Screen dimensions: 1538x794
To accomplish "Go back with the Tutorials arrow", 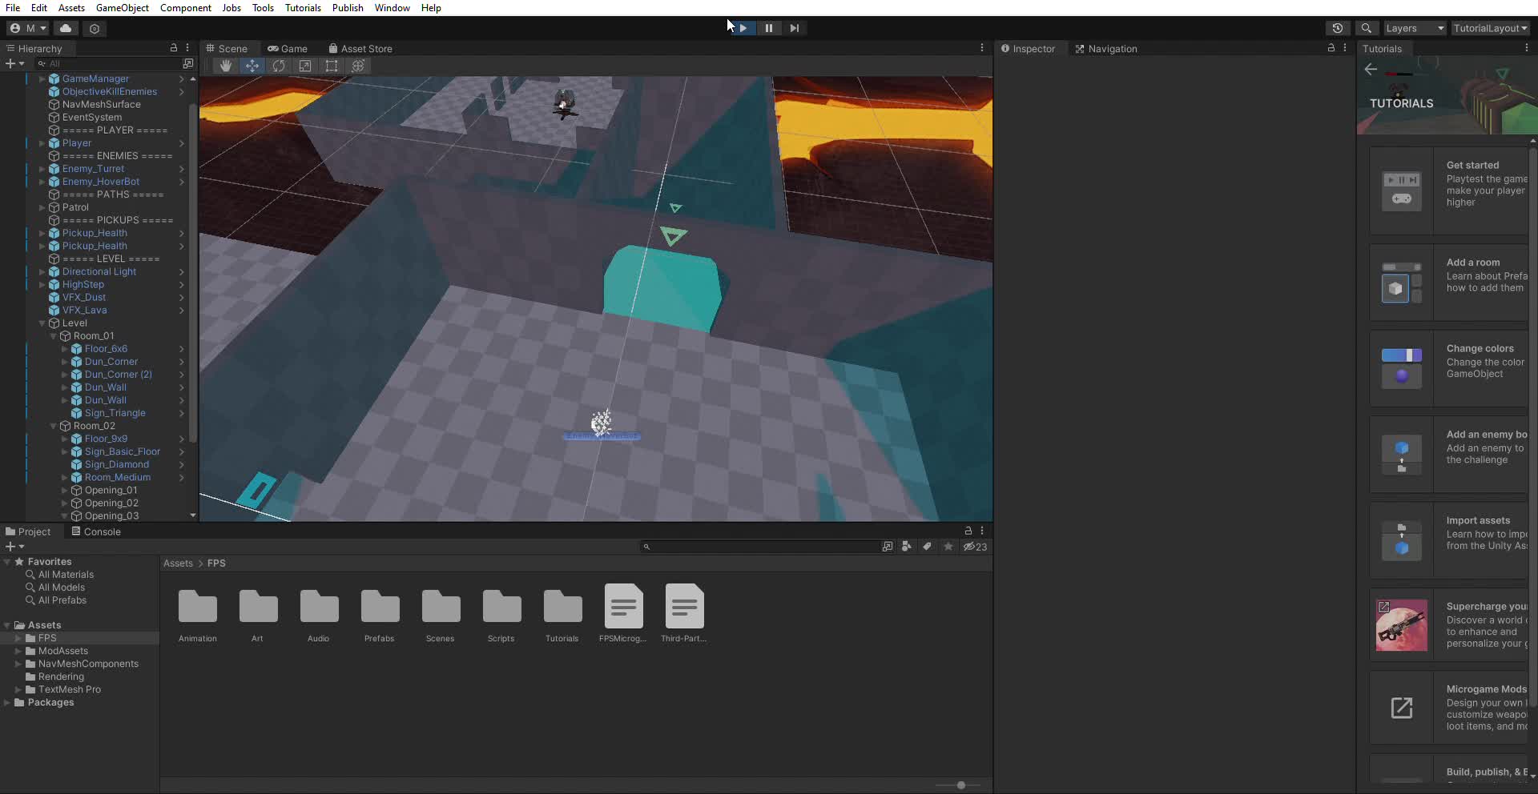I will click(1371, 69).
